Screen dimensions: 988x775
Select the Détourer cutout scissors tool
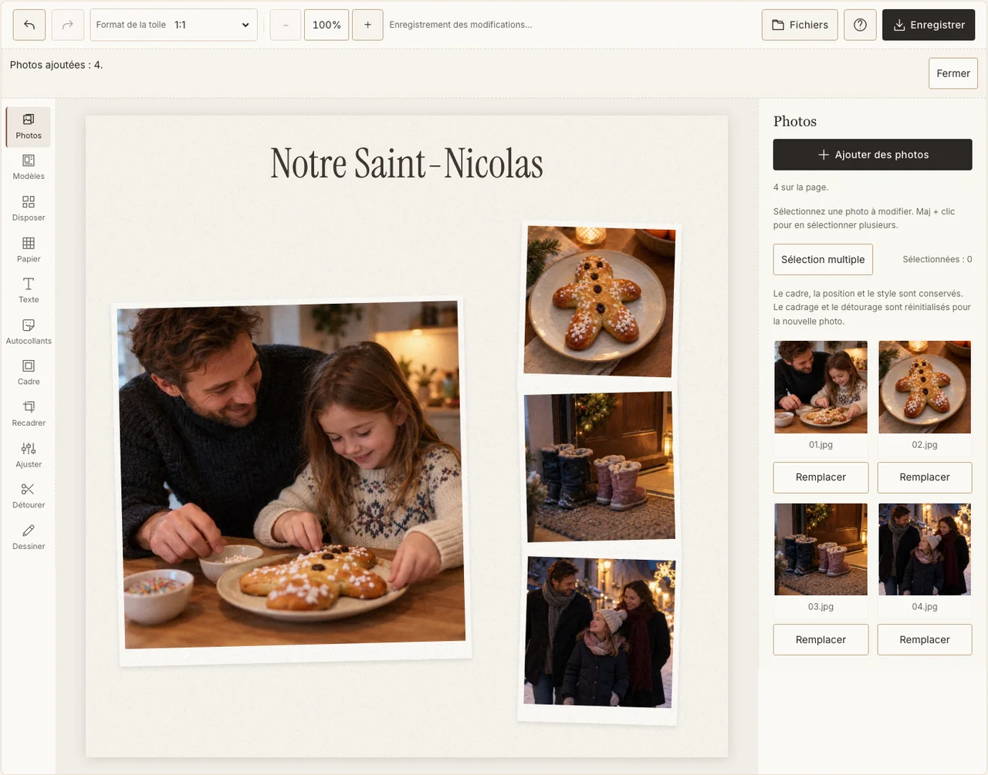click(x=29, y=496)
